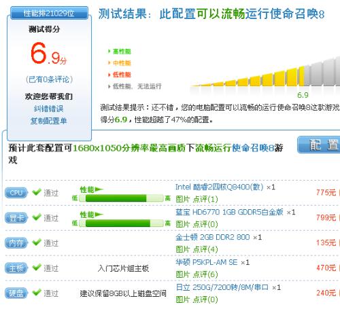The image size is (340, 309).
Task: View 图片 for the 蓝宝 HD6770 graphics card
Action: click(x=183, y=225)
